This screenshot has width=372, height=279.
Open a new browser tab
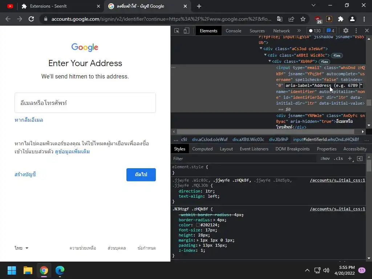click(199, 6)
